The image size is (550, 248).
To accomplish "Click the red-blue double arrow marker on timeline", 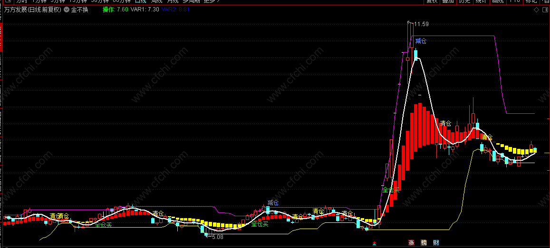I will (x=375, y=243).
